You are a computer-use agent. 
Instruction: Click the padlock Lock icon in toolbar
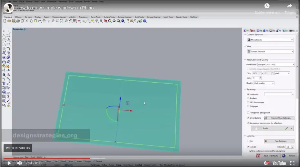[x=101, y=21]
